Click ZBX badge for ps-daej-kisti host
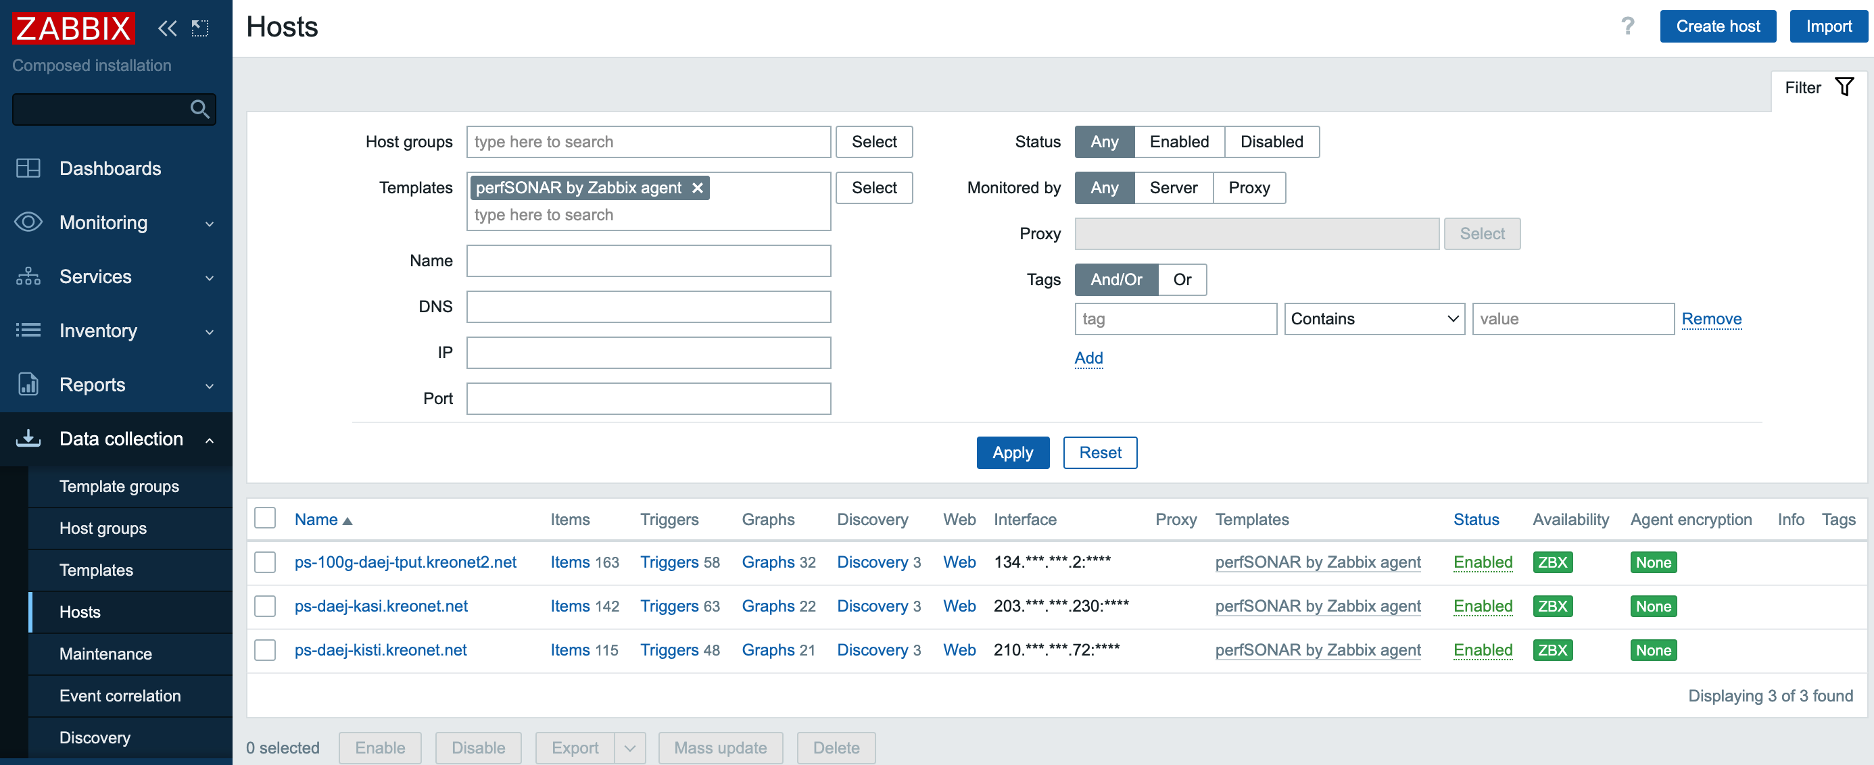The height and width of the screenshot is (765, 1874). pyautogui.click(x=1552, y=649)
